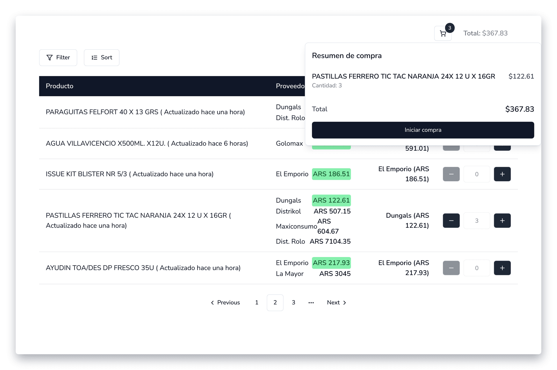Click Iniciar compra button
The image size is (557, 370).
pyautogui.click(x=423, y=130)
